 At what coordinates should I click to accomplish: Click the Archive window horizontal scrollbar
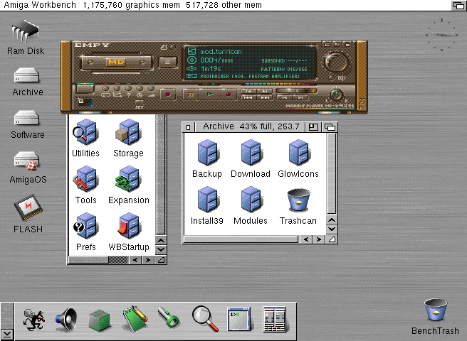coord(241,239)
